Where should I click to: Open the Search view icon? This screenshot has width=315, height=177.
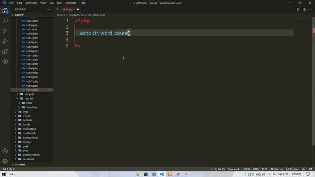point(5,21)
